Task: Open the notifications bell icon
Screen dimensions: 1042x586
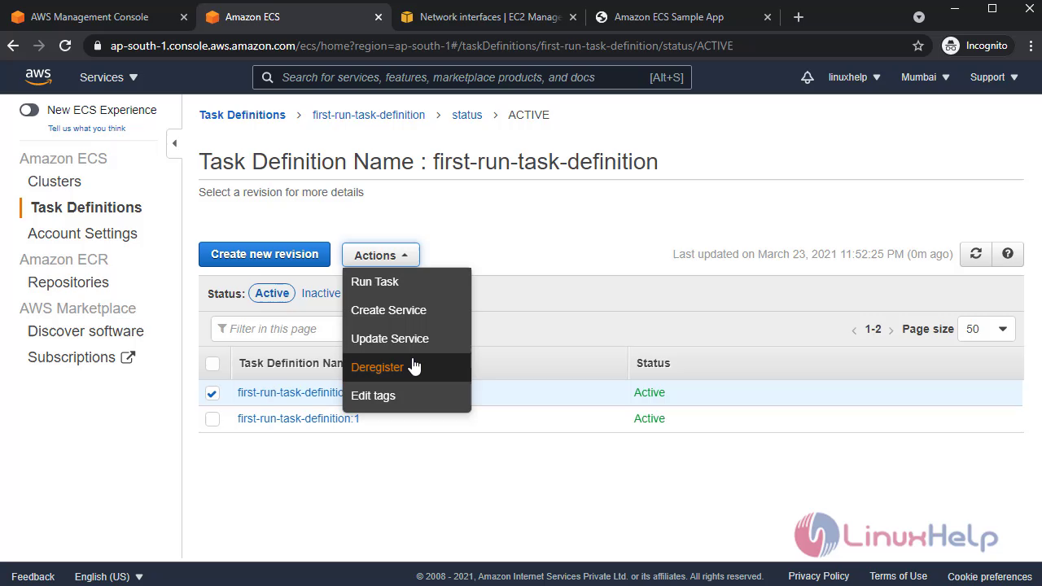Action: point(808,77)
